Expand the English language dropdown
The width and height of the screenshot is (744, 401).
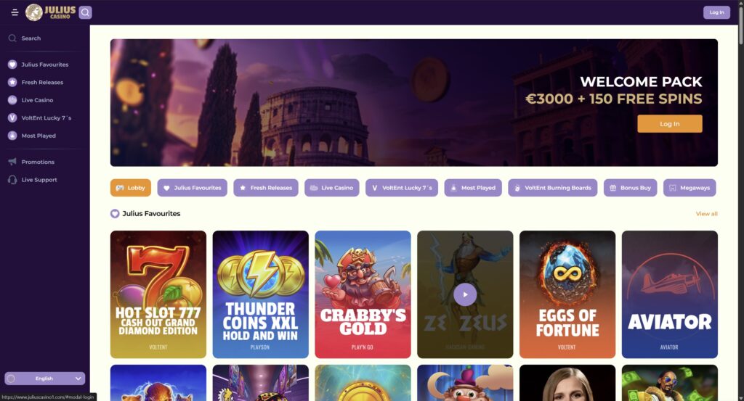point(44,379)
